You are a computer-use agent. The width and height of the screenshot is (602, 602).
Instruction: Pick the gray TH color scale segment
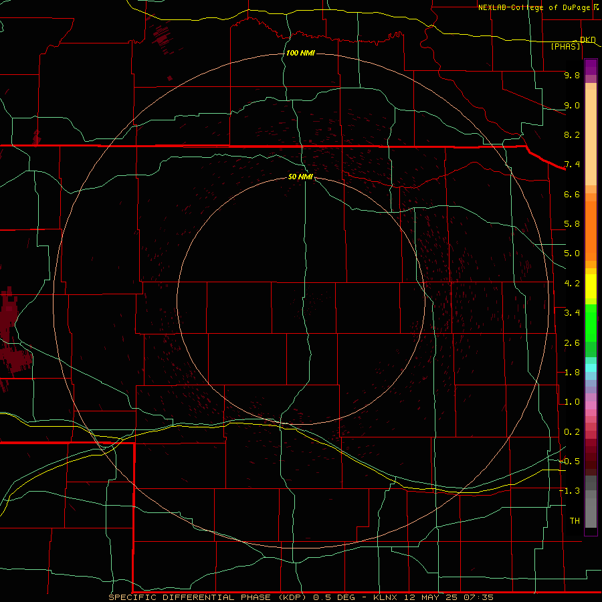[x=591, y=512]
